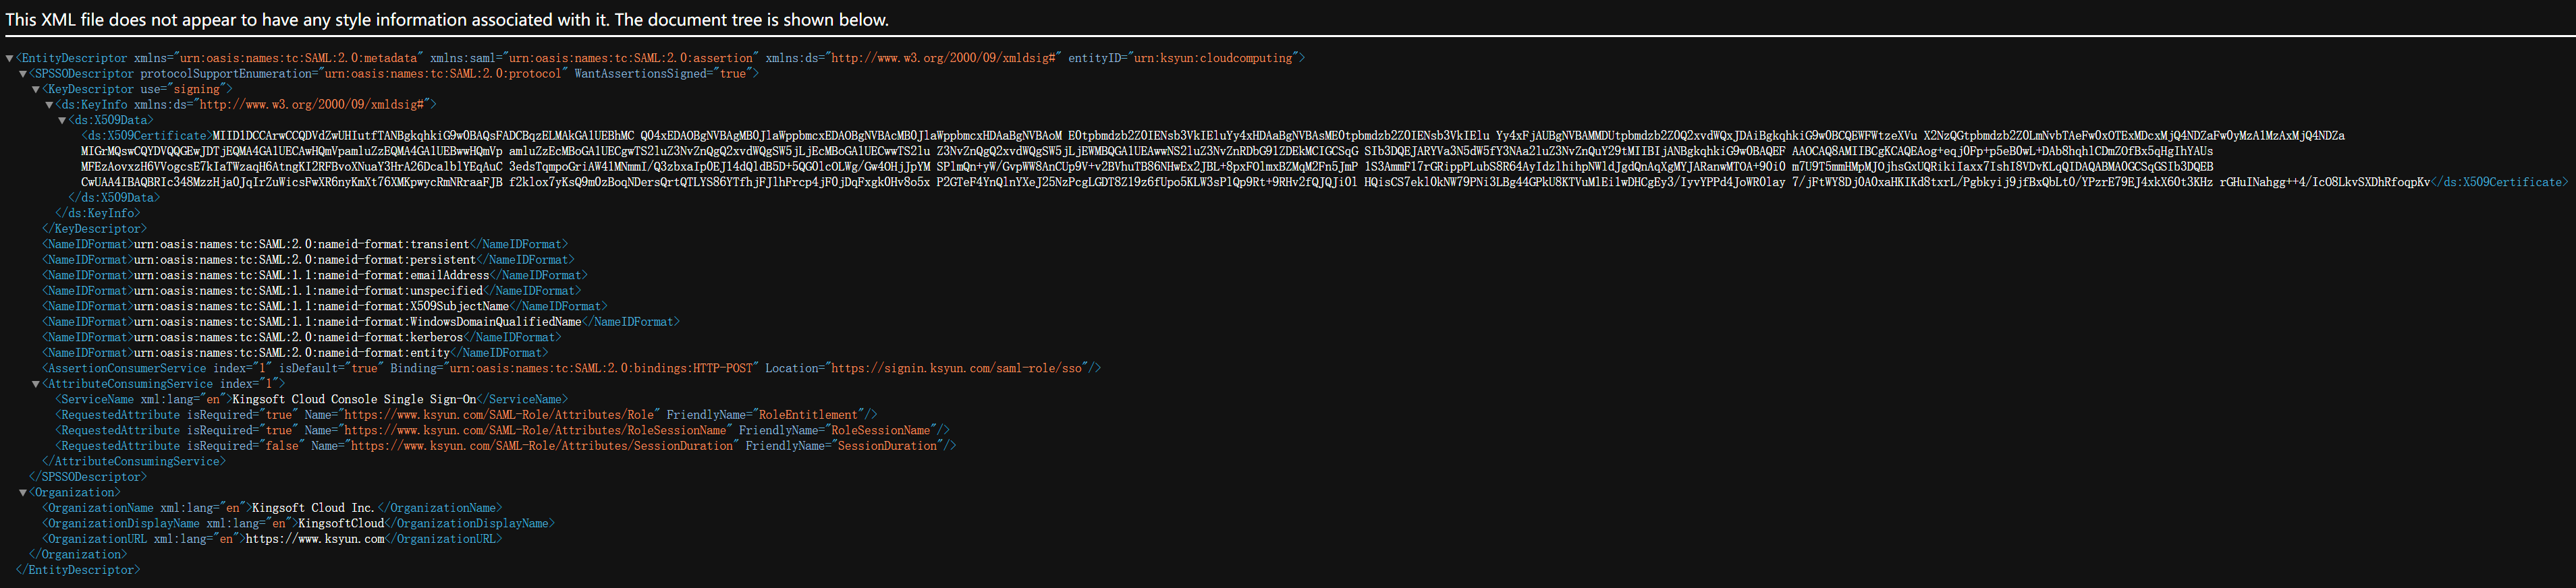
Task: Click the signin.ksyun.com saml-role/sso Location URL
Action: tap(958, 368)
